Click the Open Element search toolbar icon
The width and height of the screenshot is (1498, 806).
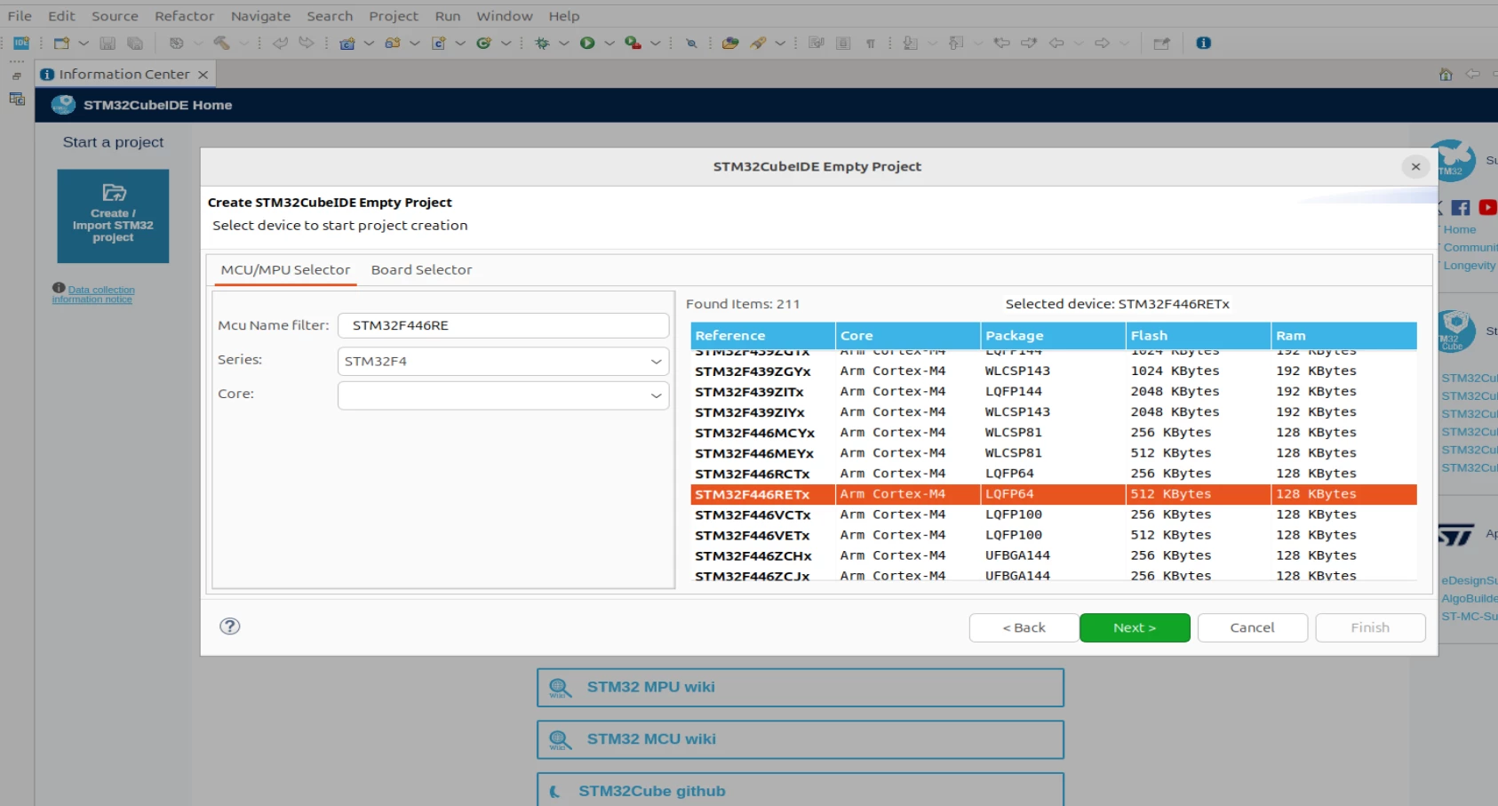691,43
